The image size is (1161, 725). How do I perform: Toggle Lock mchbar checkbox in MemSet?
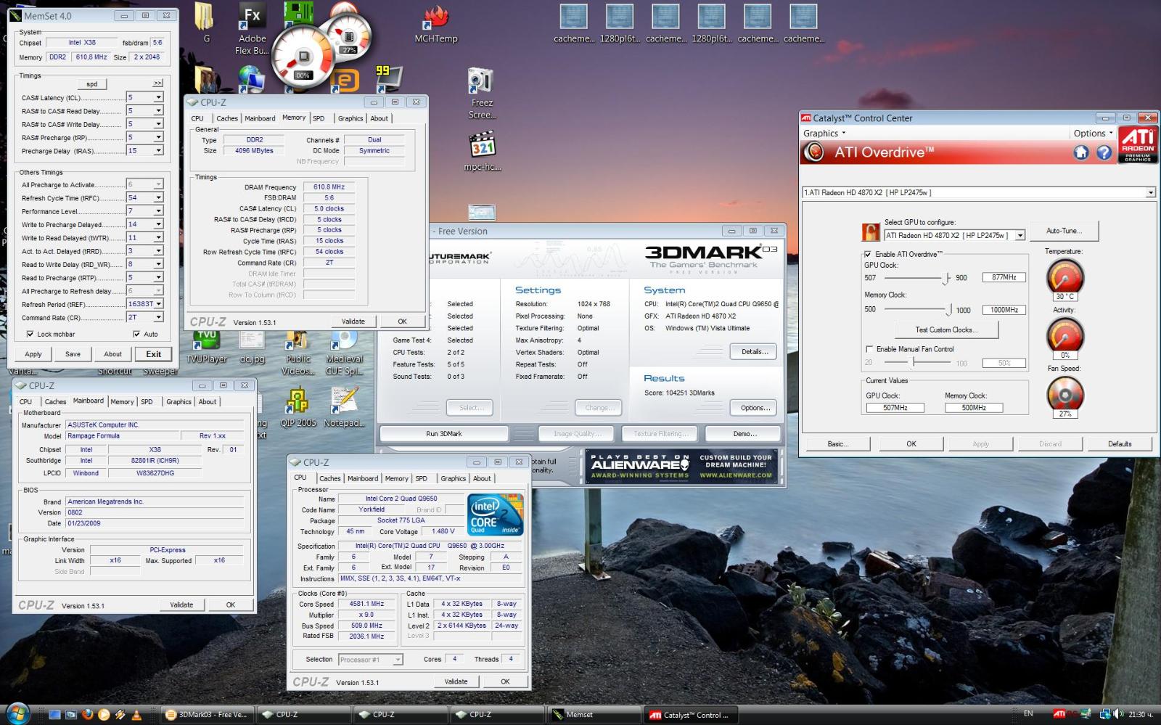[x=30, y=335]
